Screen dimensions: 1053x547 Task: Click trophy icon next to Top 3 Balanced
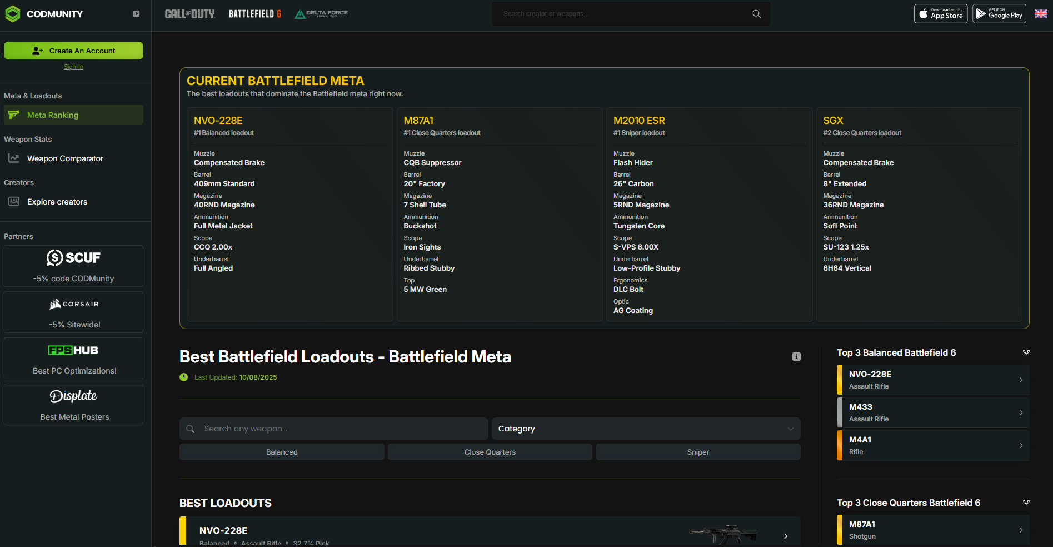pos(1026,352)
